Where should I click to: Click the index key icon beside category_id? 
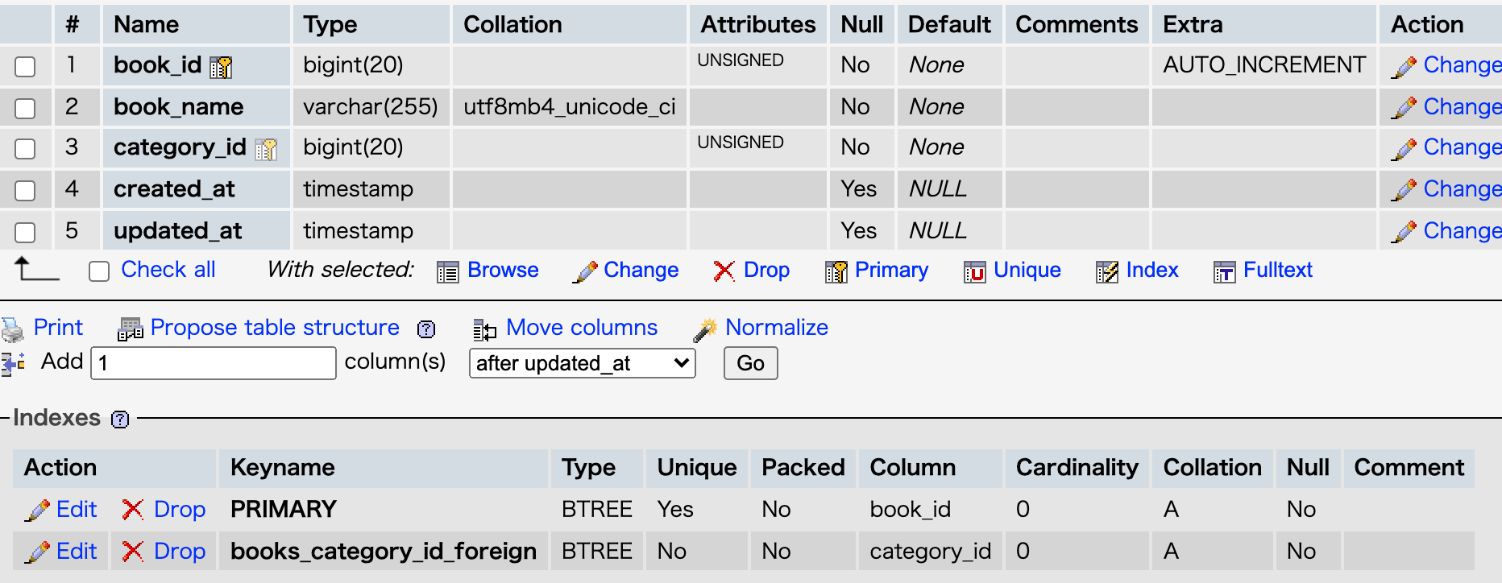[266, 149]
